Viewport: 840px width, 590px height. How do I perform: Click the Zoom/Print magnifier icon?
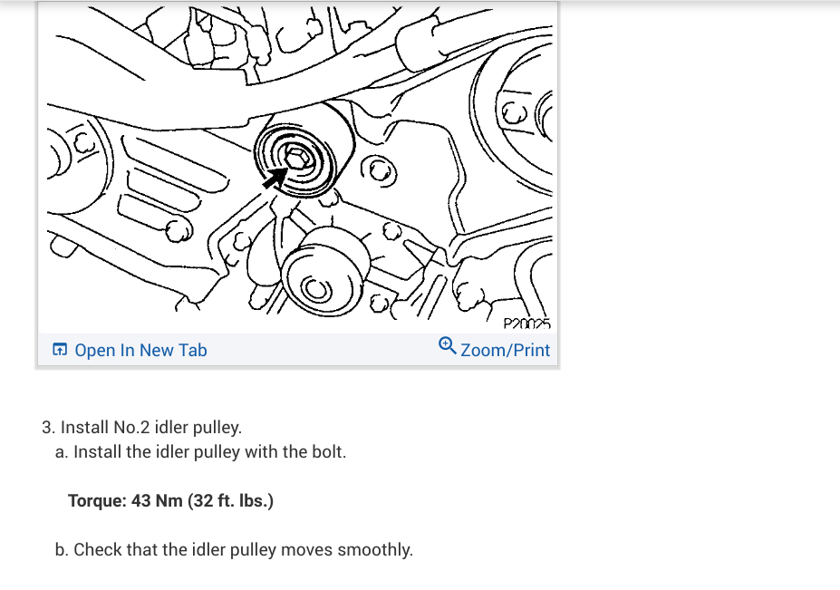pyautogui.click(x=448, y=345)
